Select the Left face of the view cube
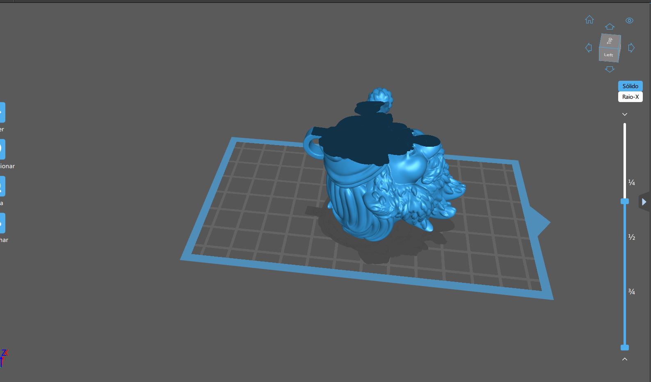The height and width of the screenshot is (382, 651). 609,55
